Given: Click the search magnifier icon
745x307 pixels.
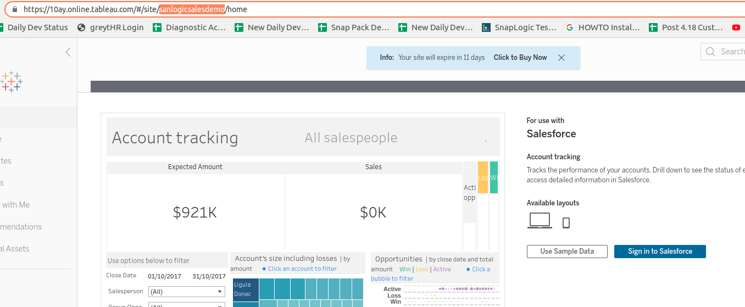Looking at the screenshot, I should (711, 52).
